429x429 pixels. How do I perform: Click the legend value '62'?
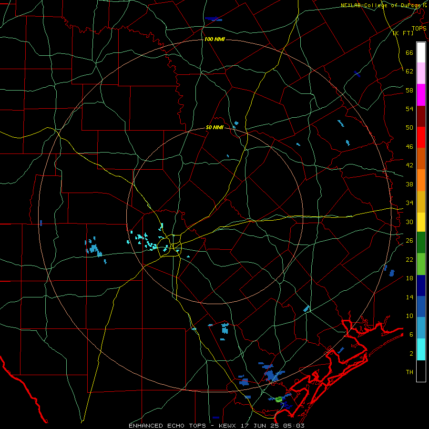(x=409, y=71)
